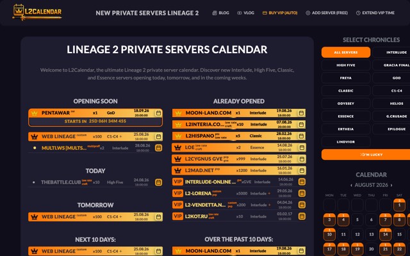
Task: Click the crown icon on L2MAD.NET row
Action: [x=178, y=171]
